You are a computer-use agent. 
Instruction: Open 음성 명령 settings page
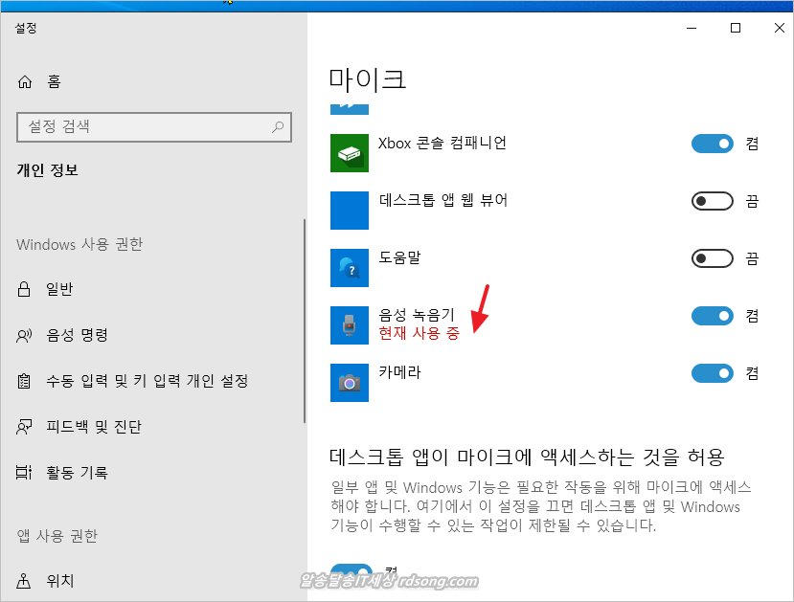coord(77,335)
